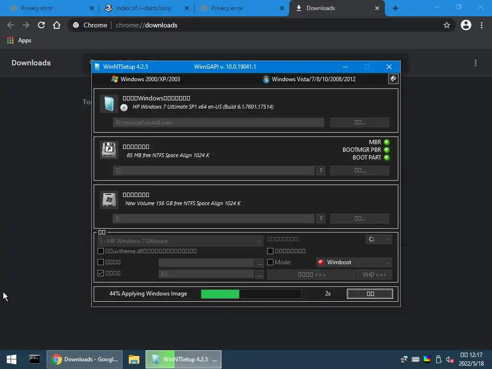
Task: Click the tweaks >>> button left of VHD
Action: coord(311,274)
